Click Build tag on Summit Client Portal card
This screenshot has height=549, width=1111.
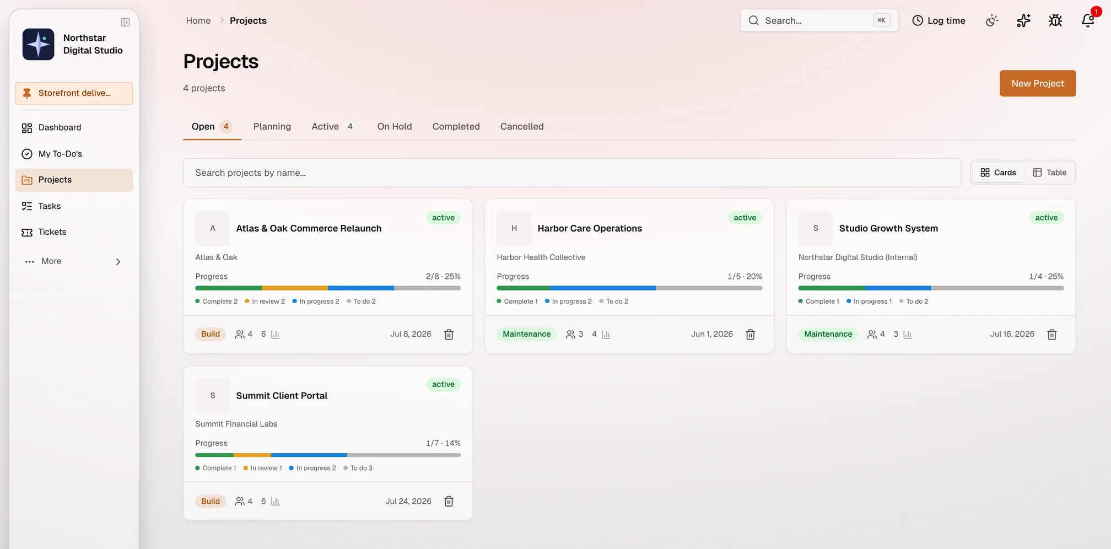click(211, 501)
